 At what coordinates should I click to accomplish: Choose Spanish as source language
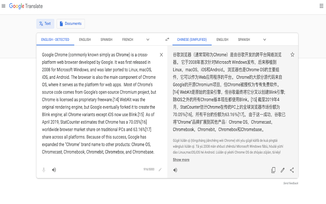point(106,40)
